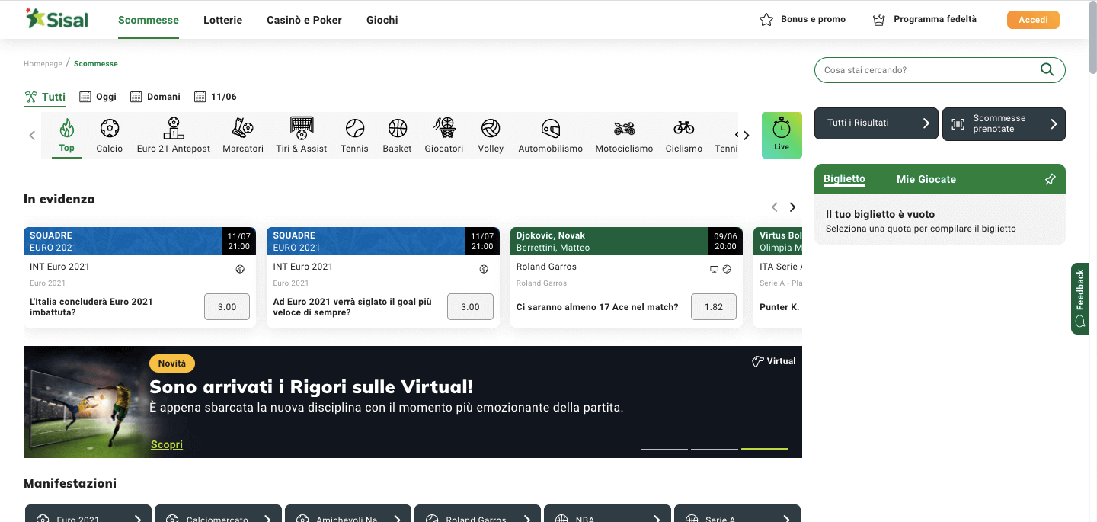Viewport: 1097px width, 522px height.
Task: Expand the Roland Garros manifestazione
Action: pyautogui.click(x=478, y=514)
